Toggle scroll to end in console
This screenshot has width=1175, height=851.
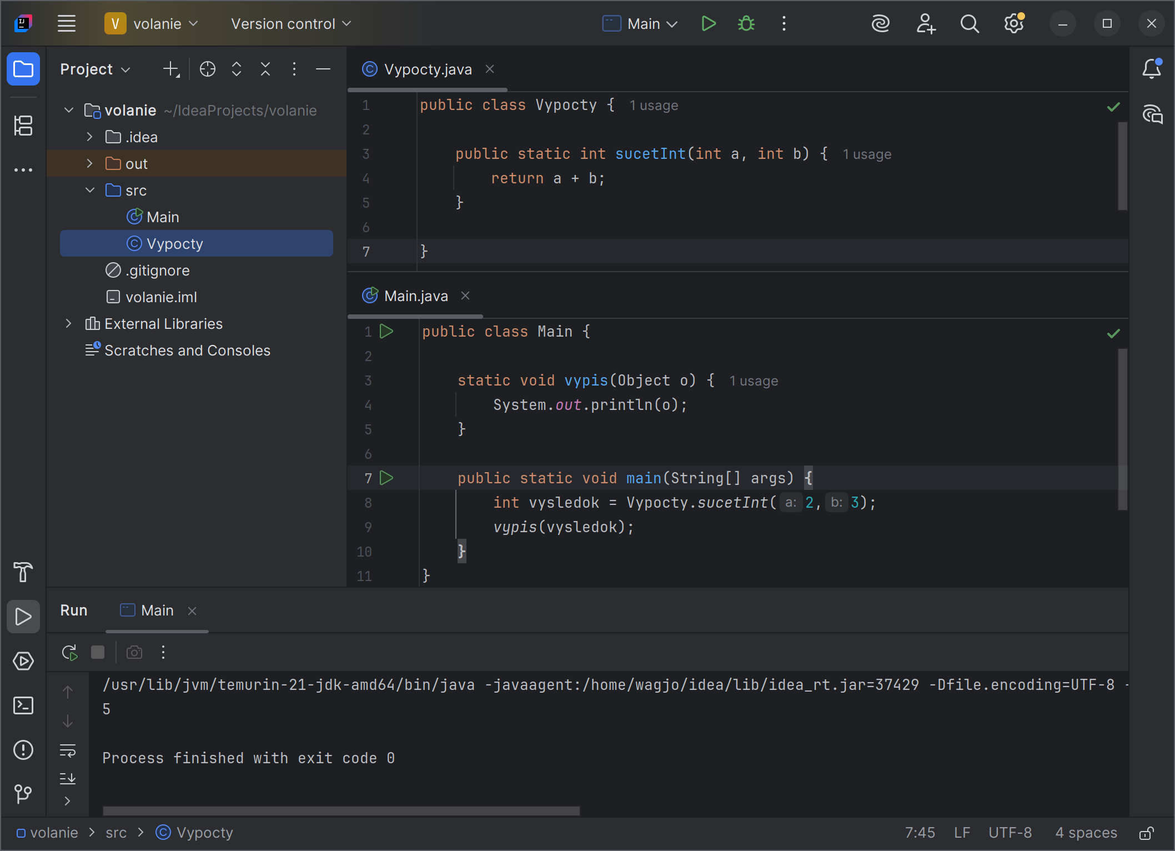click(x=68, y=778)
